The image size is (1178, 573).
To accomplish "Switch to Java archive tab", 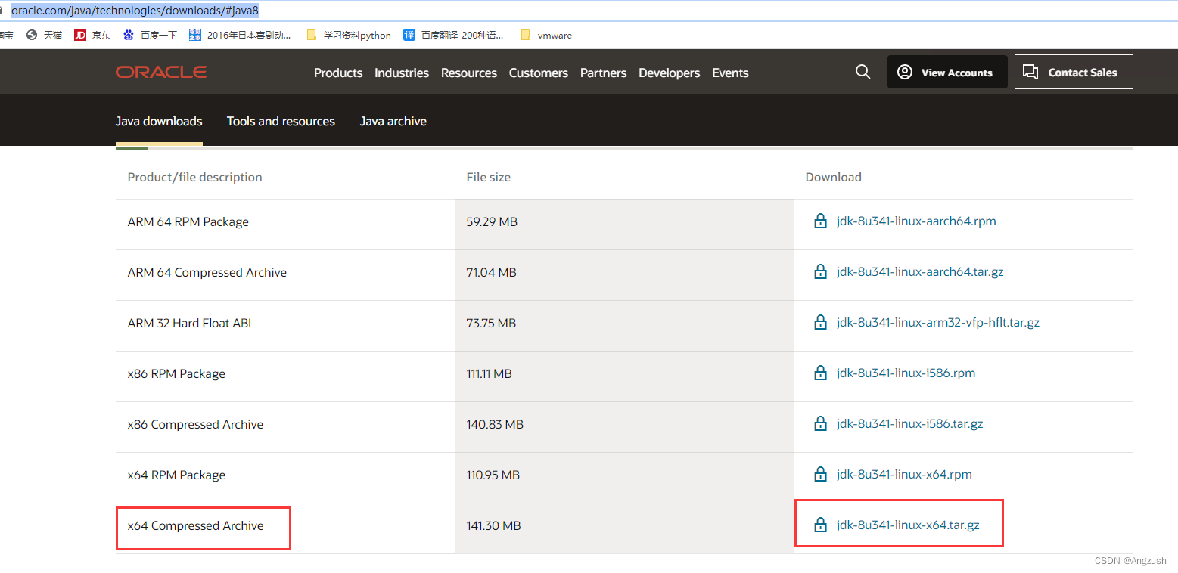I will [393, 121].
